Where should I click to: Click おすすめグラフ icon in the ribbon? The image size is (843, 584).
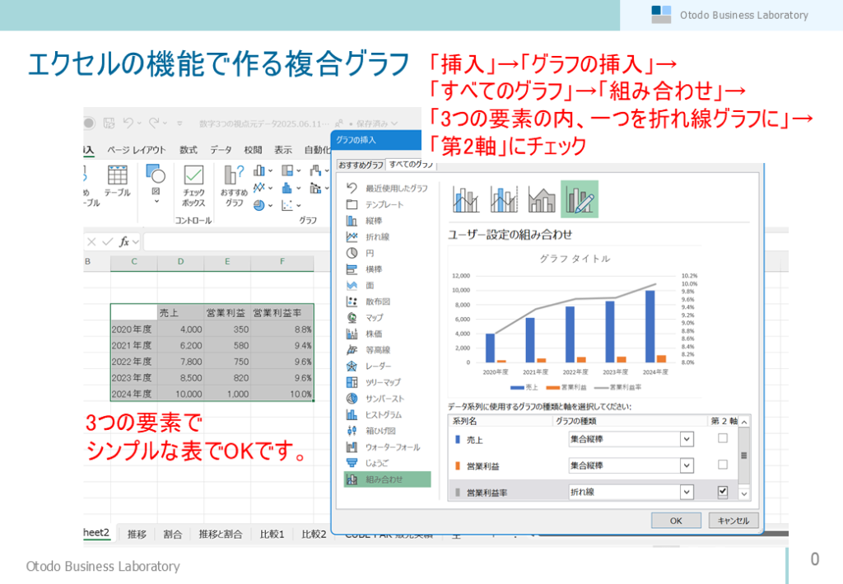coord(234,185)
